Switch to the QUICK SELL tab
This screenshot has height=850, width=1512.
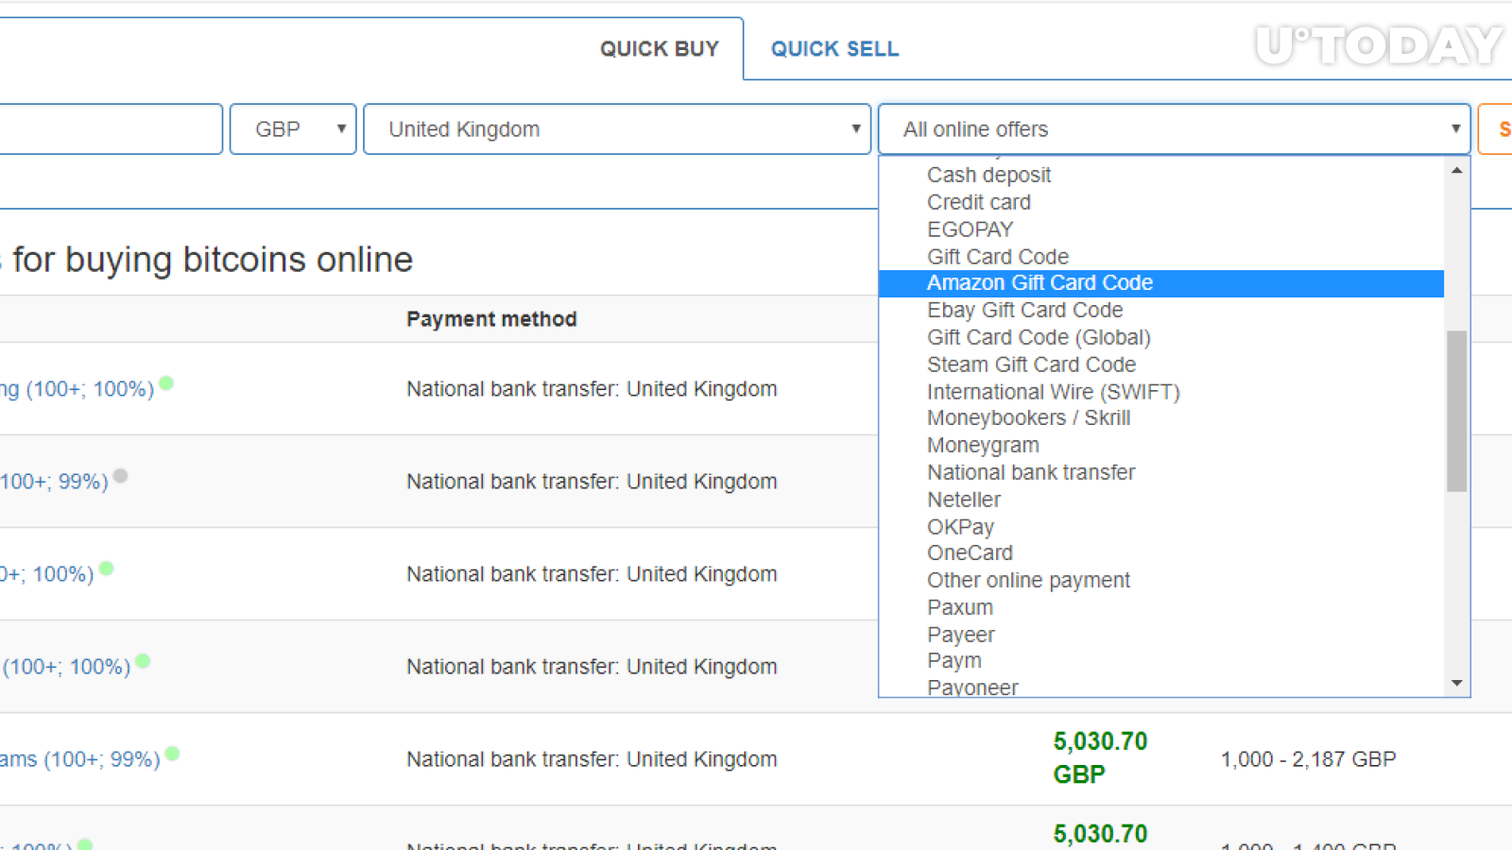point(834,49)
